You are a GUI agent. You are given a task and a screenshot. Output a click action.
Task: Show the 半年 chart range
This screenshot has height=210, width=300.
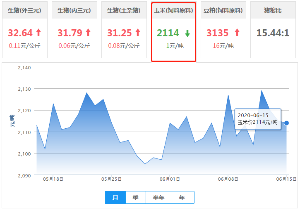pyautogui.click(x=158, y=198)
